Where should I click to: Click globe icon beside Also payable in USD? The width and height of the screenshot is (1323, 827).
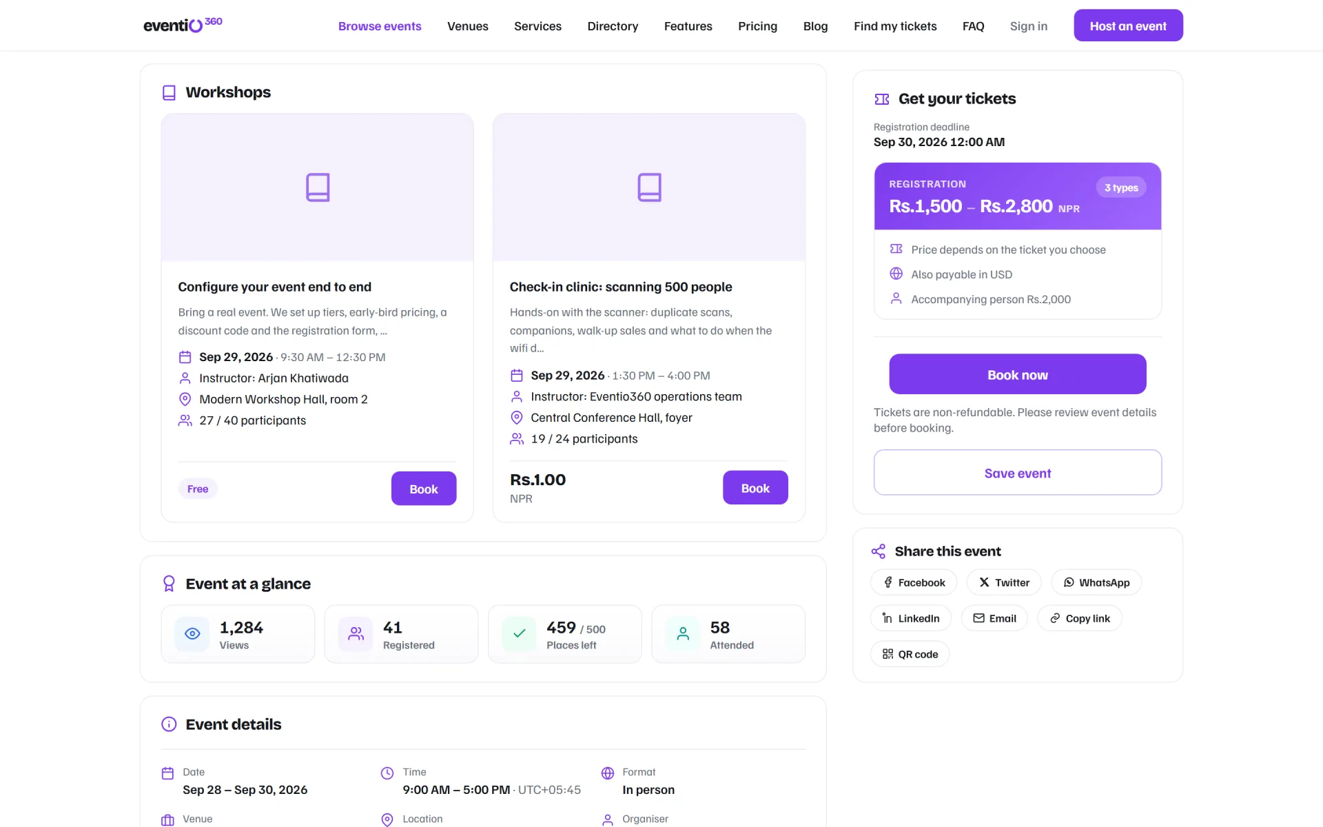pos(896,274)
